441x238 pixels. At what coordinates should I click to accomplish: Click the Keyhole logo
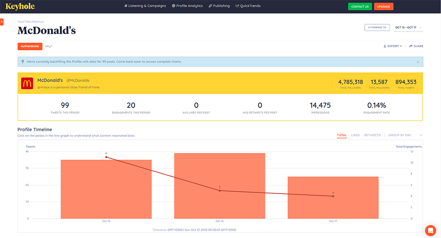point(20,6)
